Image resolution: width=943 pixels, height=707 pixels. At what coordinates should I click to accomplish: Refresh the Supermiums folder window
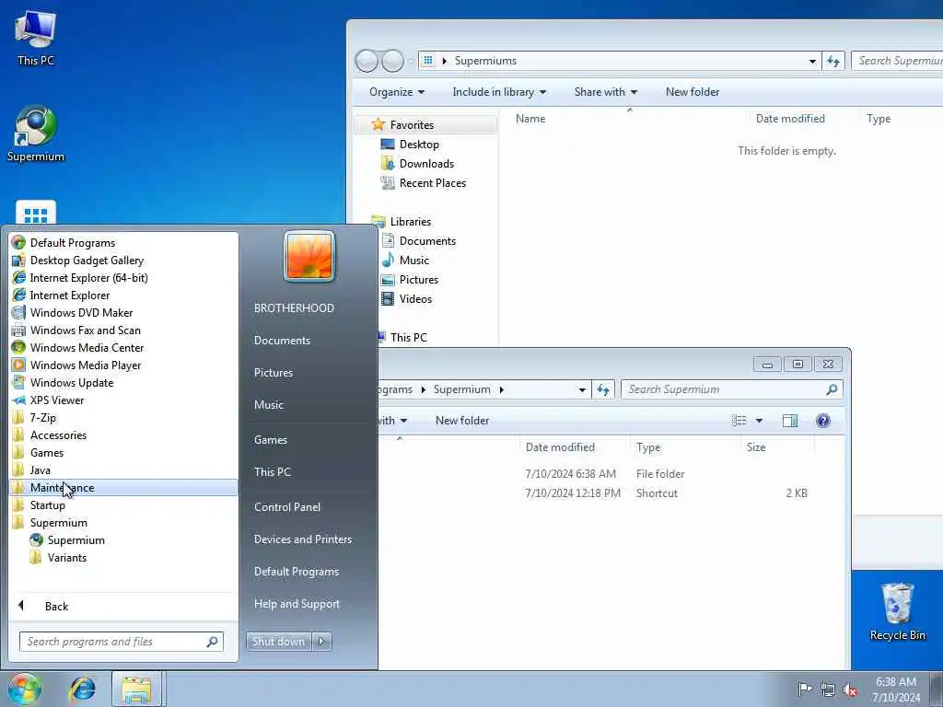click(832, 61)
